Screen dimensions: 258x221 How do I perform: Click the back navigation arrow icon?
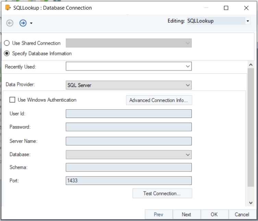tap(10, 23)
